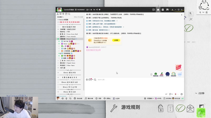211x118 pixels.
Task: Open the gift box icon beside send area
Action: [181, 94]
